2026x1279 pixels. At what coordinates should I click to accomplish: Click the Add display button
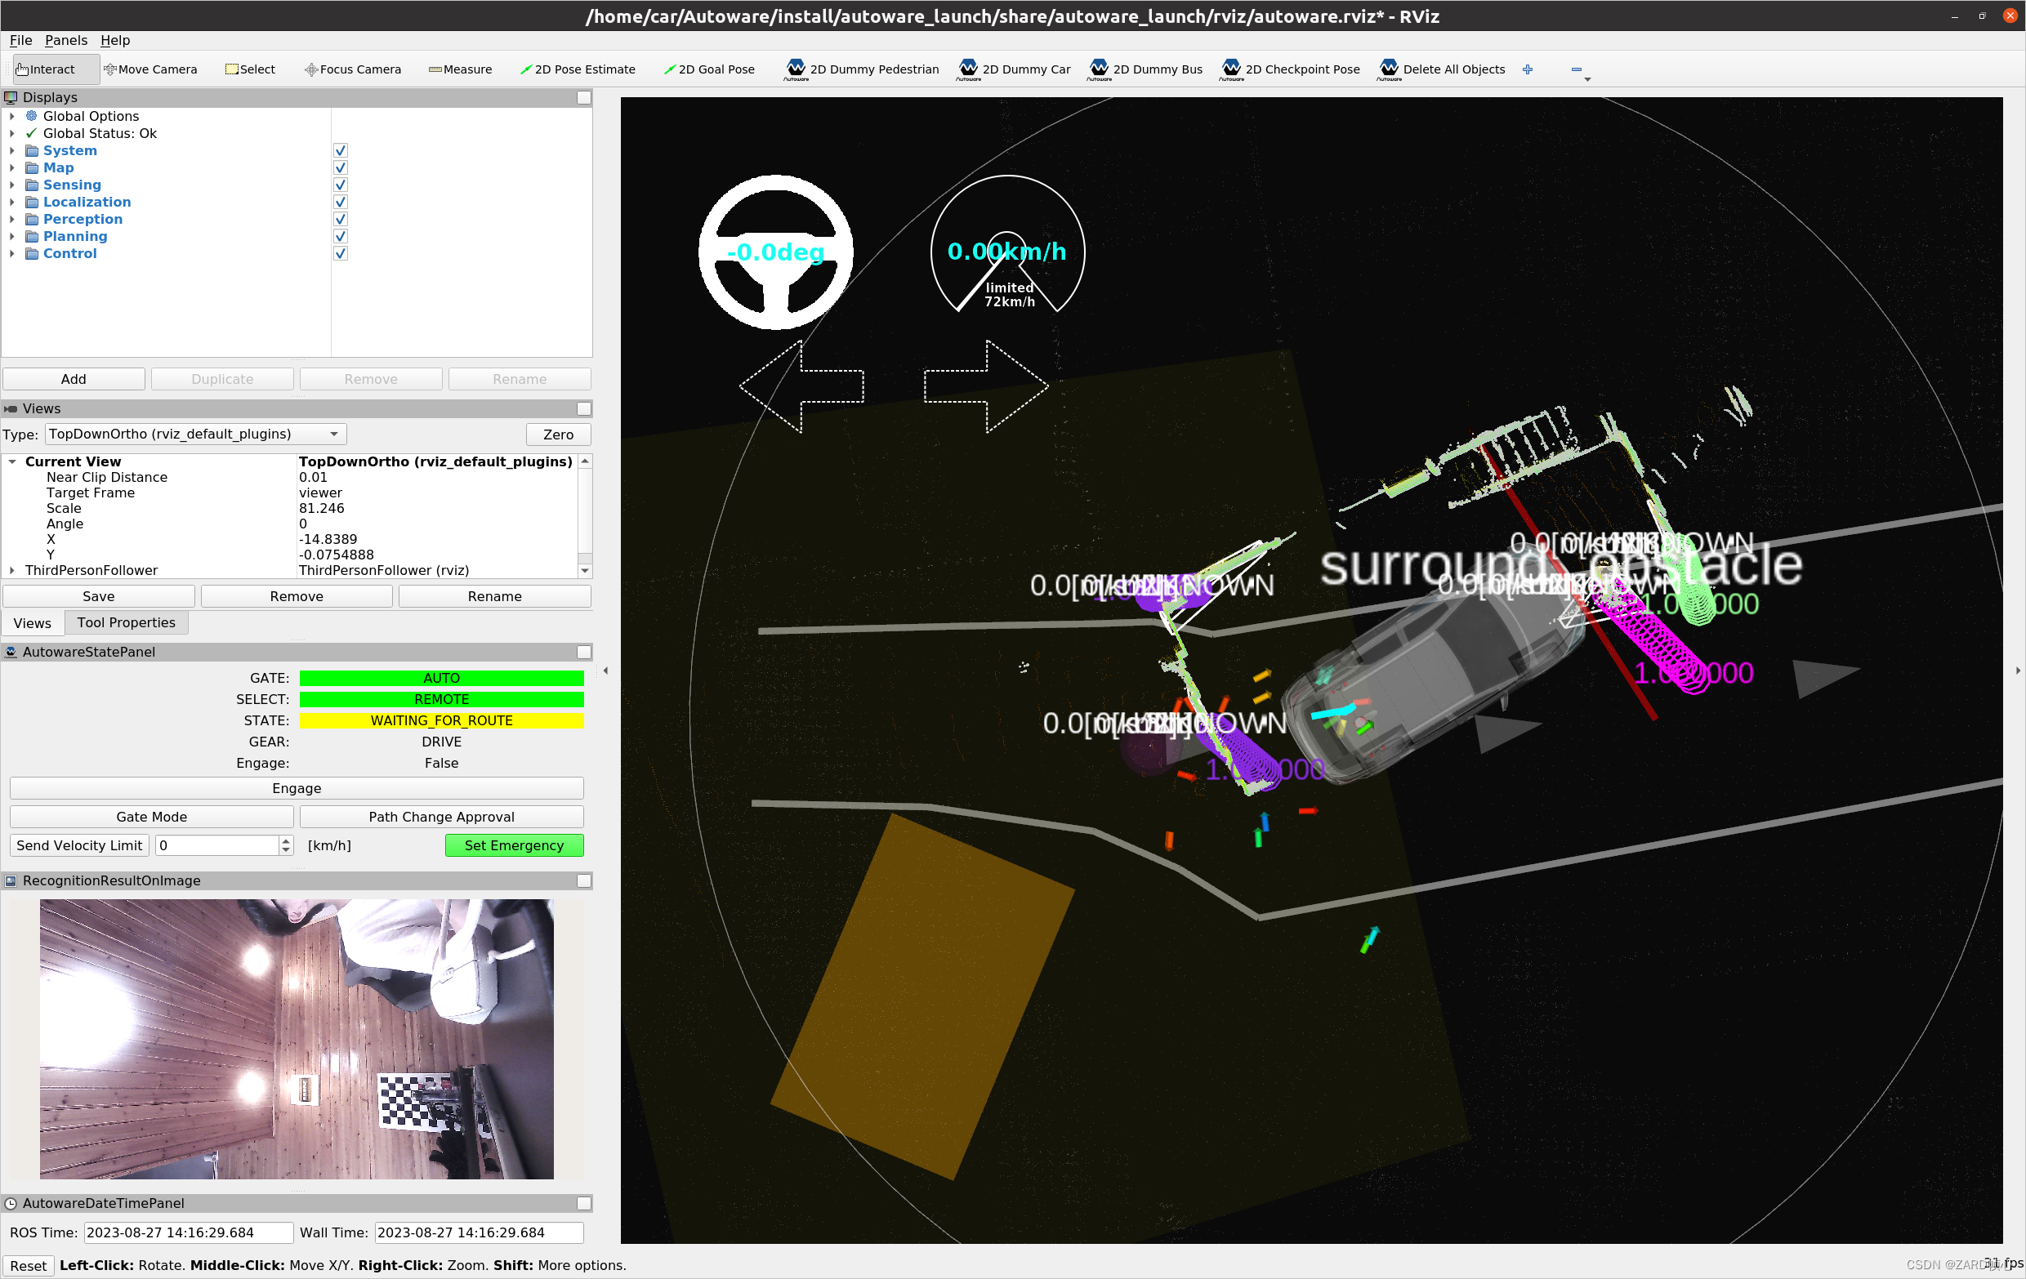[74, 379]
